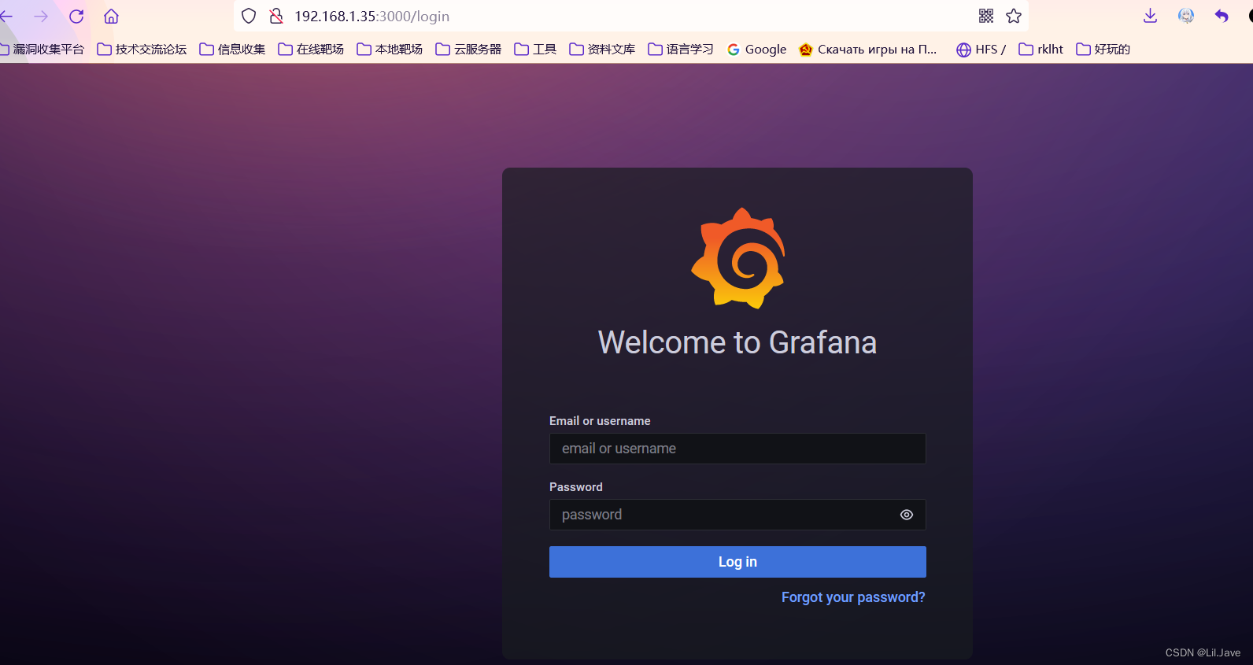Click the Welcome to Grafana heading
This screenshot has width=1253, height=665.
pos(737,342)
